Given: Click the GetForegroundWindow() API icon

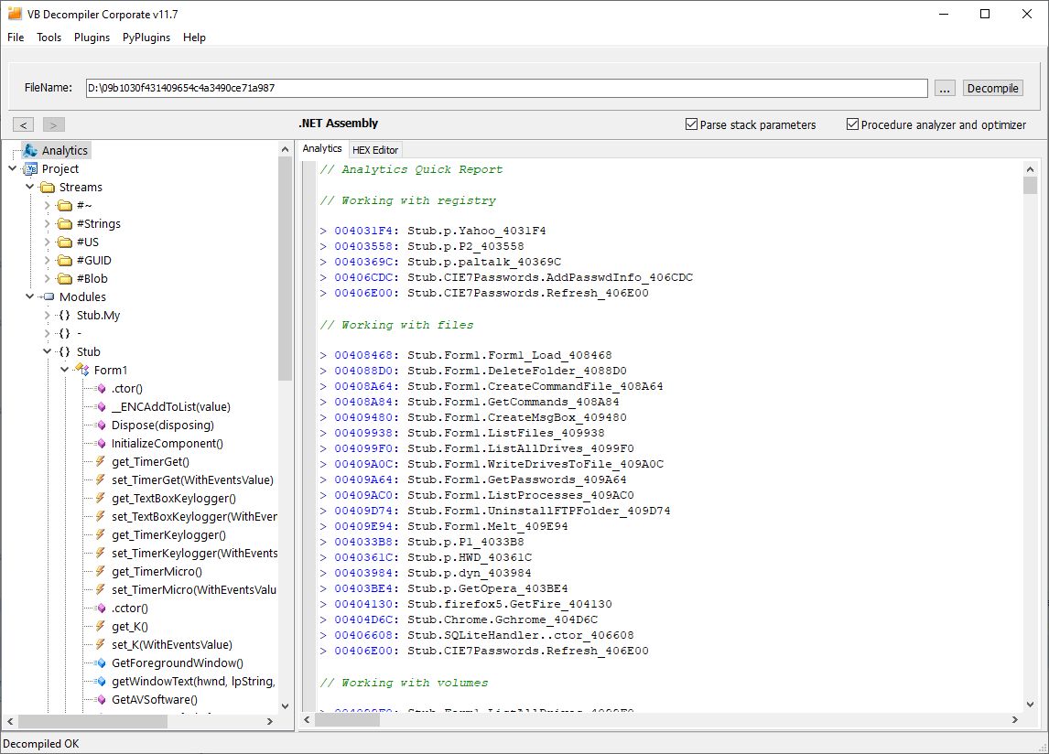Looking at the screenshot, I should [x=101, y=663].
